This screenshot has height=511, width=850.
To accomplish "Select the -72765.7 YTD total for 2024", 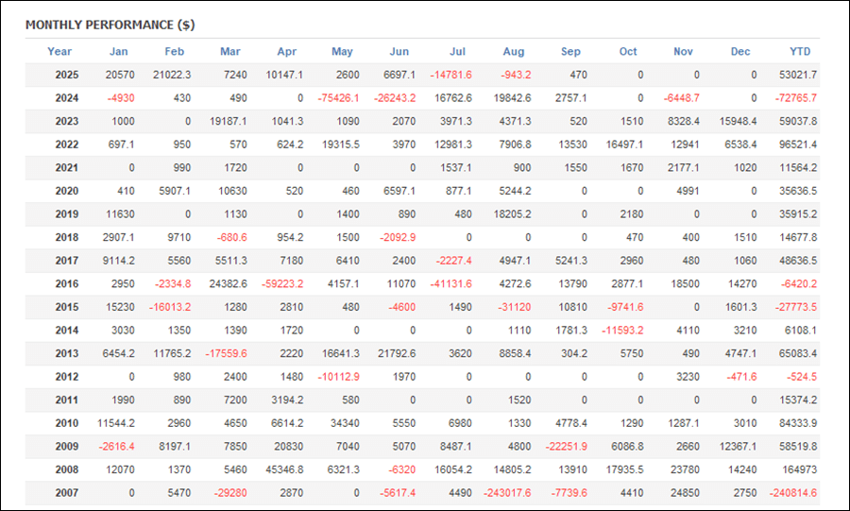I will click(795, 98).
